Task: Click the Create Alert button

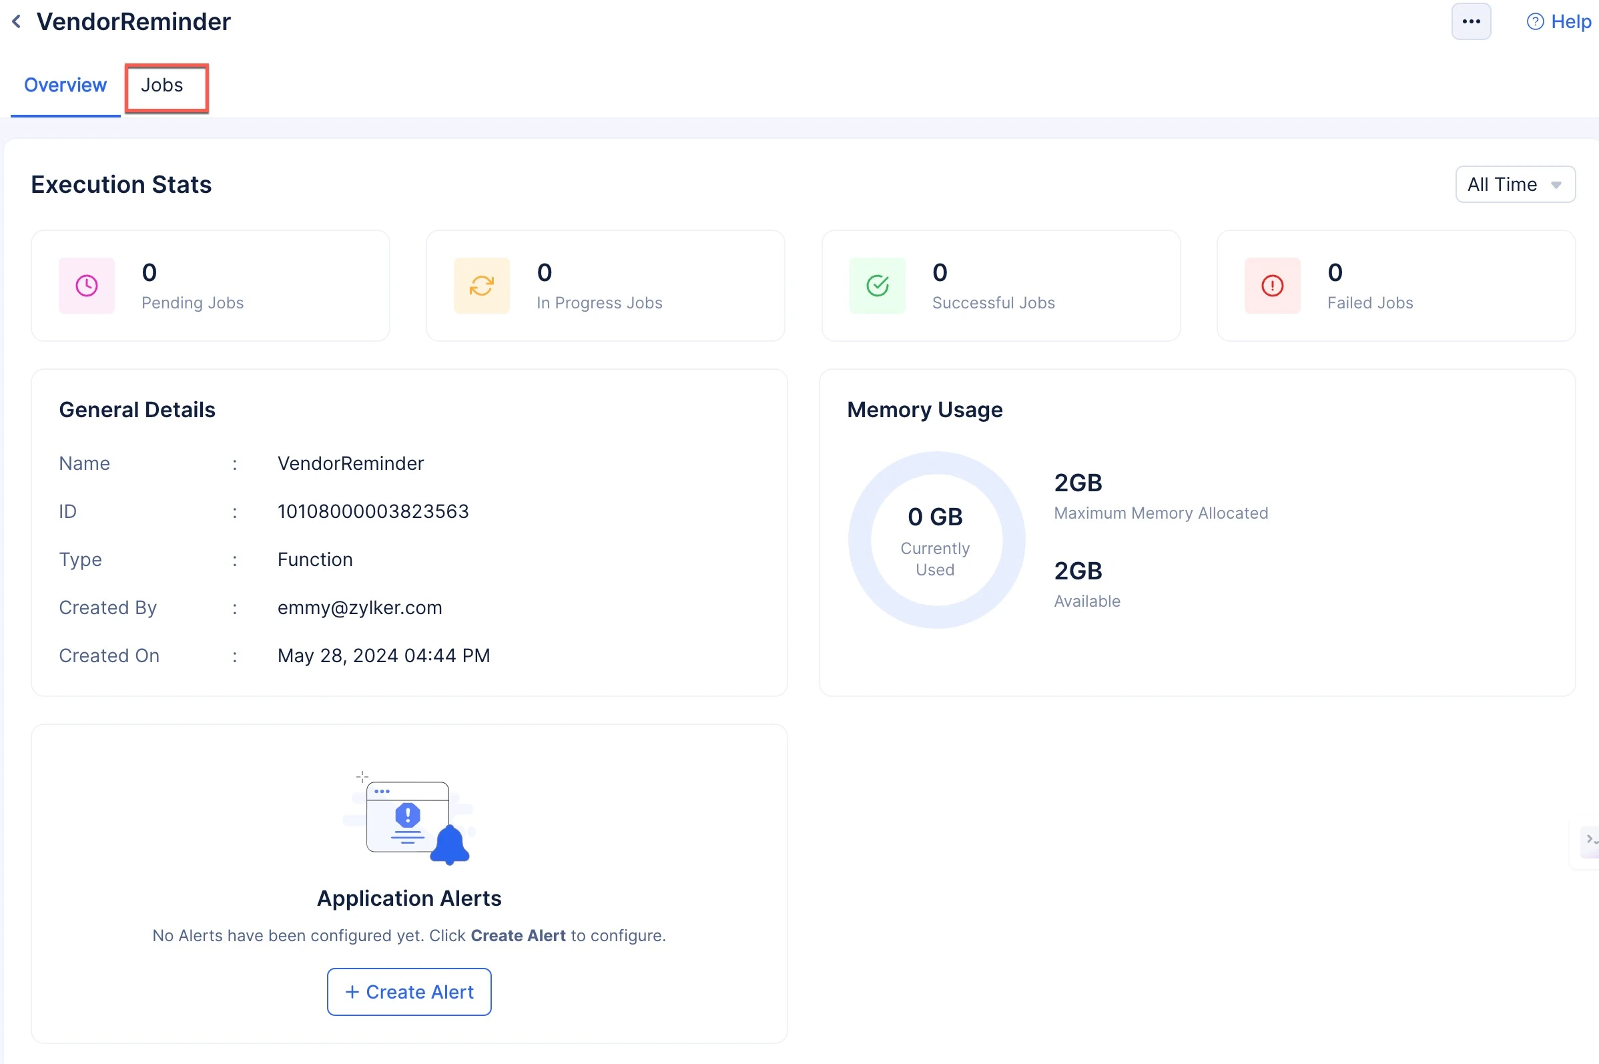Action: coord(409,991)
